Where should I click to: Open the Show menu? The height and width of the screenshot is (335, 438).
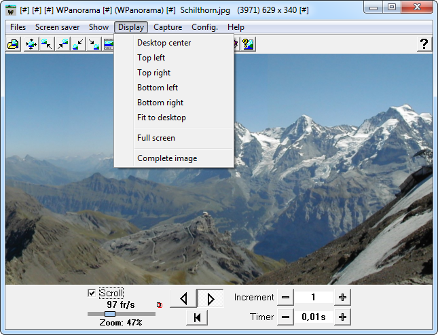point(98,27)
